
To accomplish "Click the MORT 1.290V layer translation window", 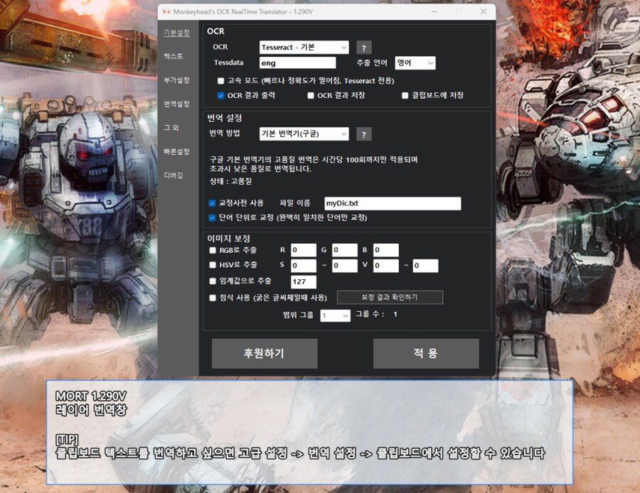I will pos(309,432).
